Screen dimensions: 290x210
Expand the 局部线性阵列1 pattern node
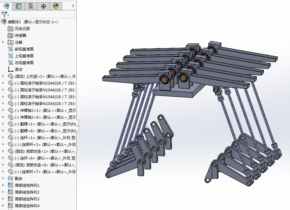[3, 185]
